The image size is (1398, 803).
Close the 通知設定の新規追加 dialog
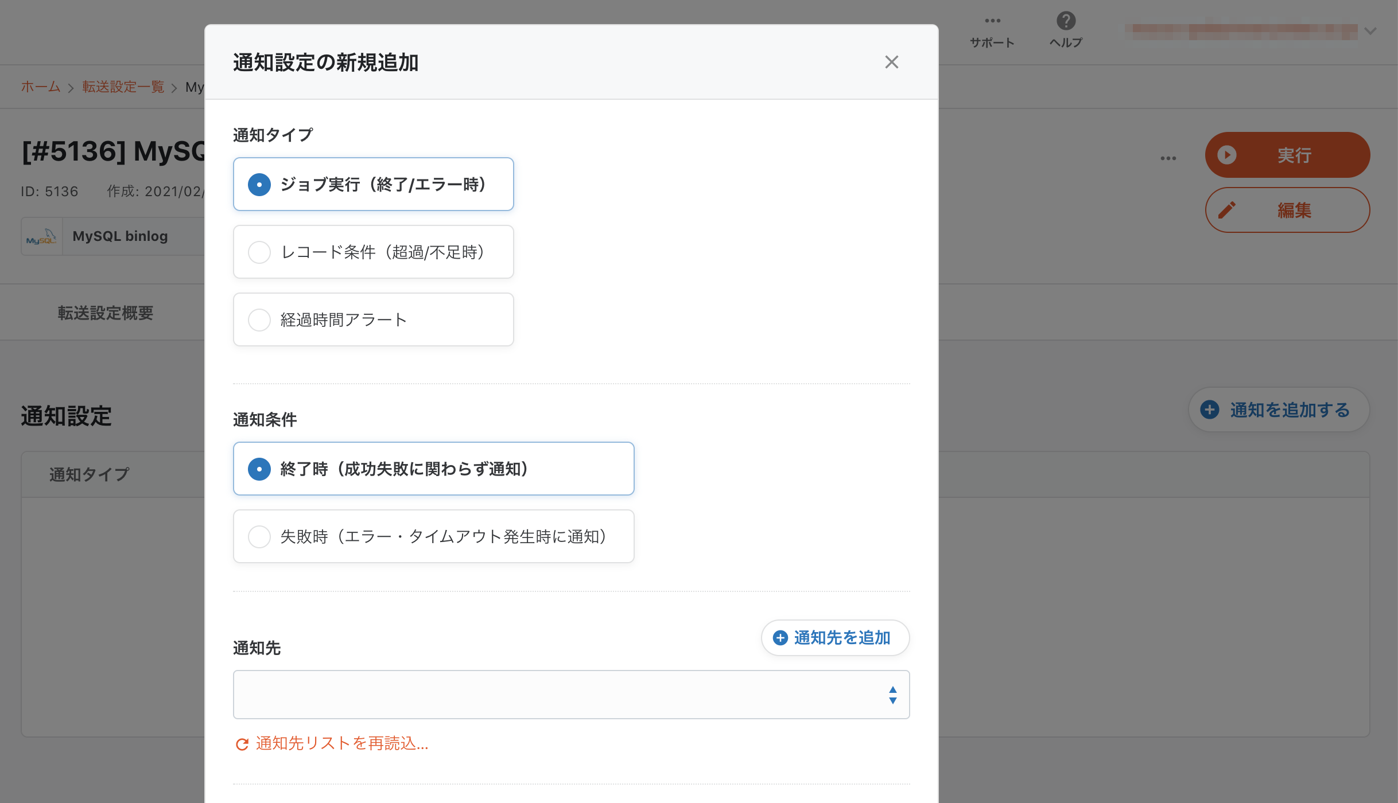point(891,62)
